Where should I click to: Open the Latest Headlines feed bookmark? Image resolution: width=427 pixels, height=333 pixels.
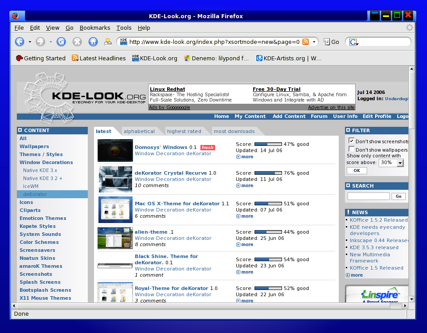tap(98, 58)
